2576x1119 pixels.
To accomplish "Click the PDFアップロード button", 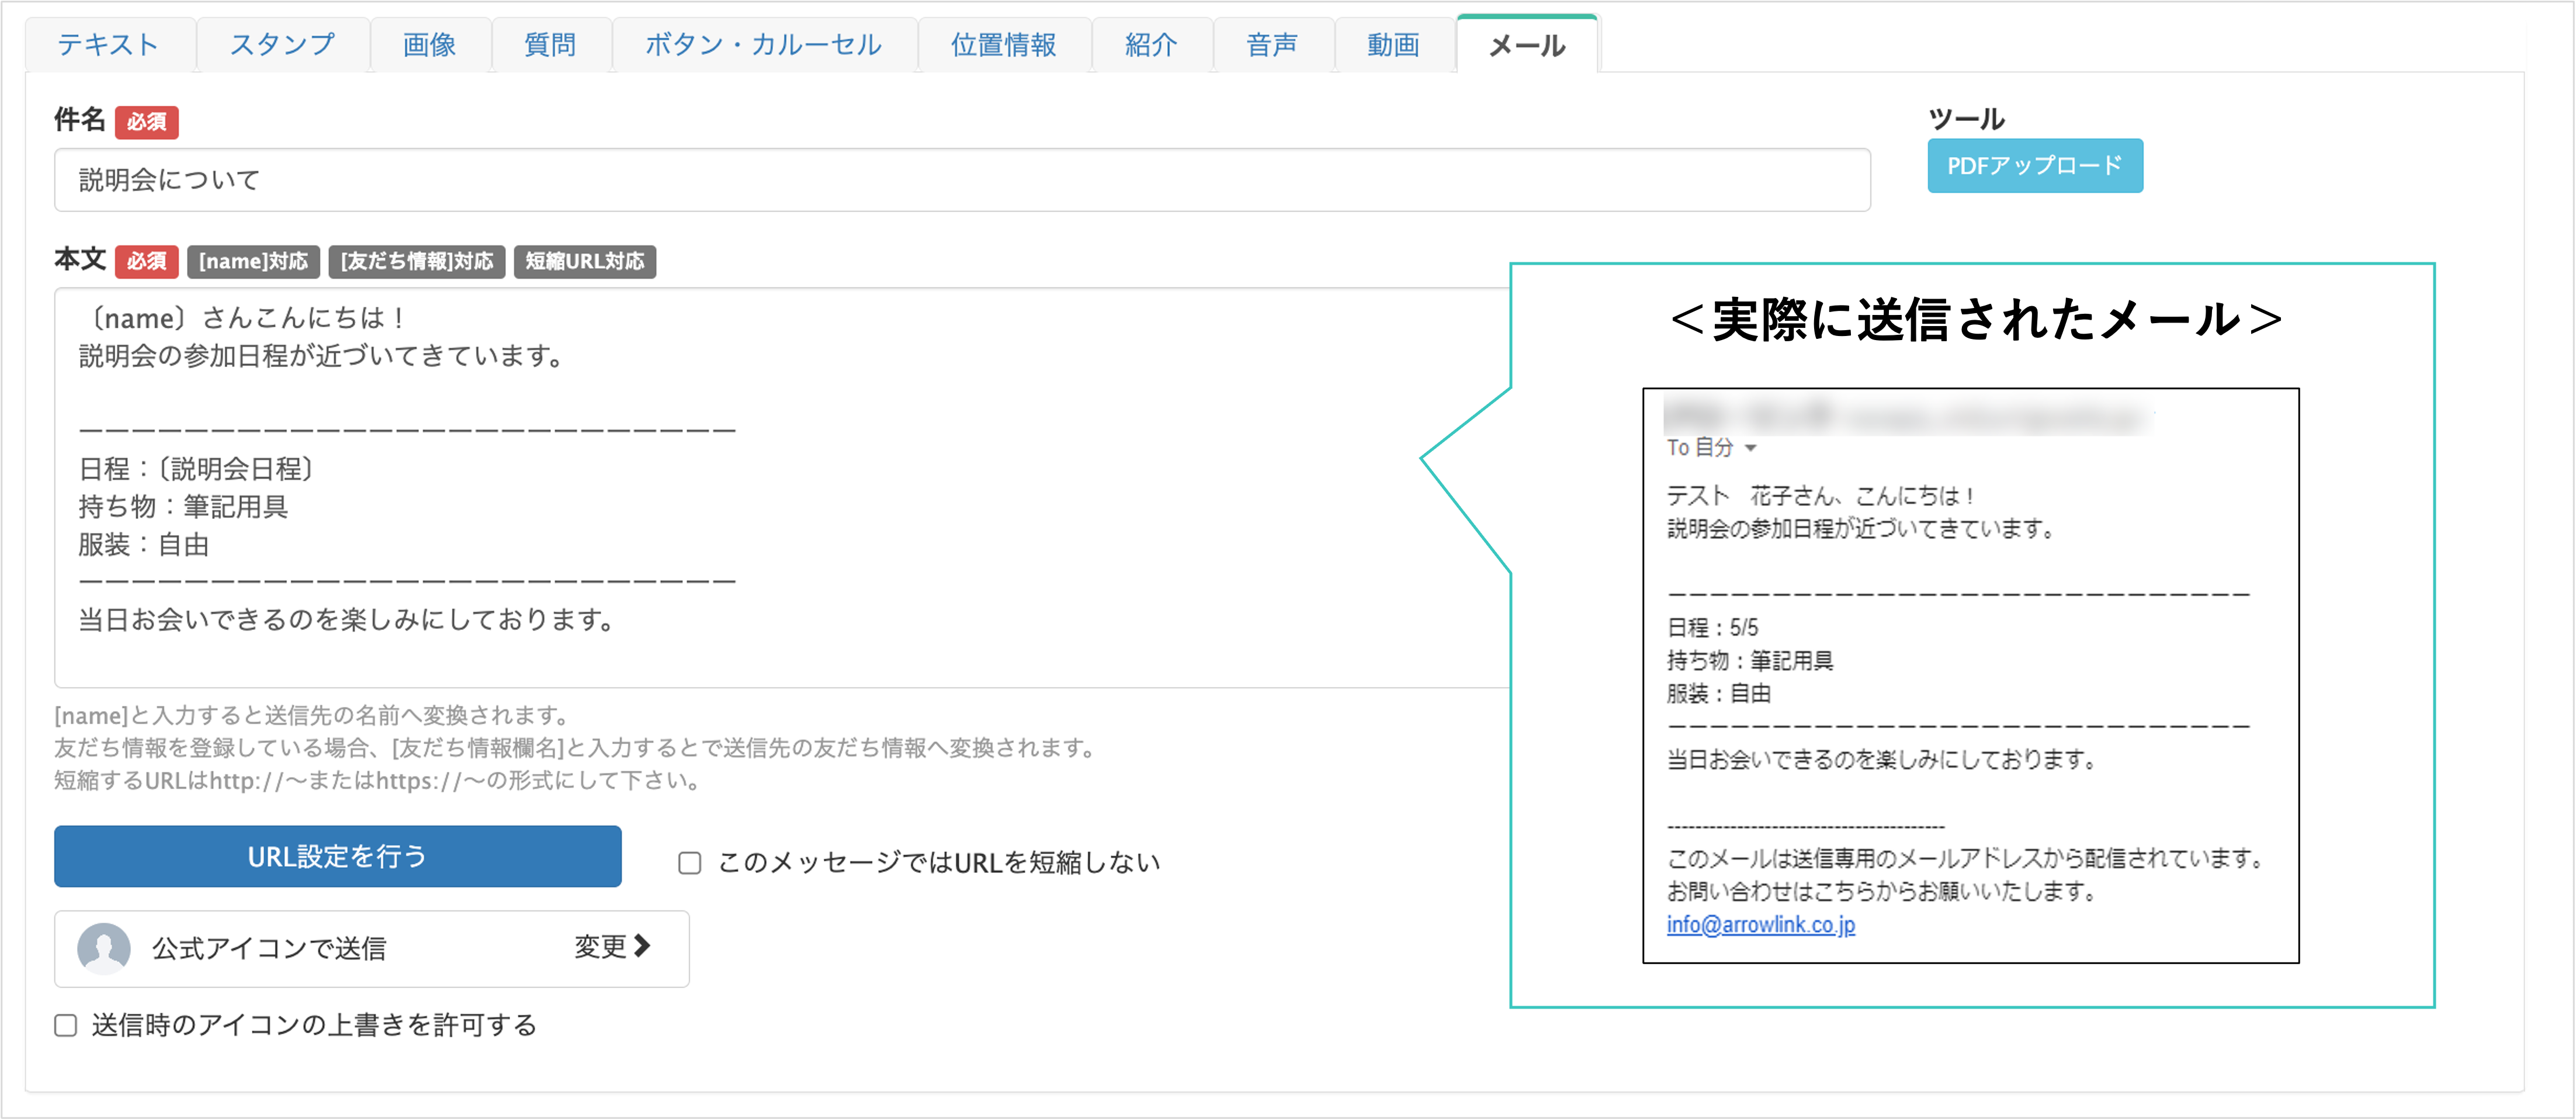I will tap(2035, 166).
